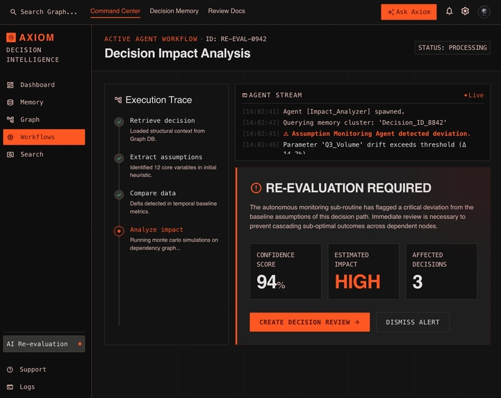Open the AI Re-evaluation sidebar entry
The height and width of the screenshot is (398, 501).
[x=44, y=344]
